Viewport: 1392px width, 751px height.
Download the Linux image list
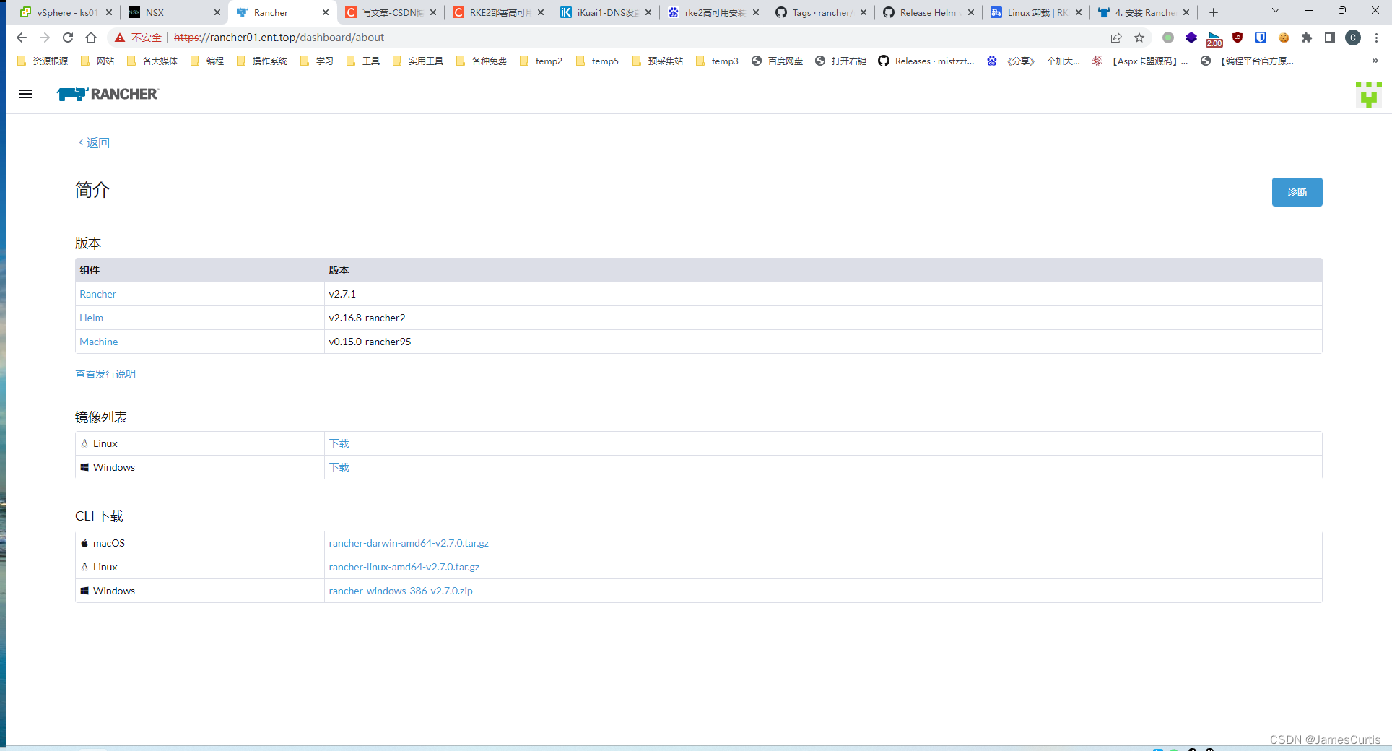coord(339,443)
